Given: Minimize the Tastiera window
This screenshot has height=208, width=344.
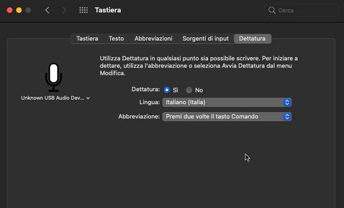Looking at the screenshot, I should (x=19, y=10).
